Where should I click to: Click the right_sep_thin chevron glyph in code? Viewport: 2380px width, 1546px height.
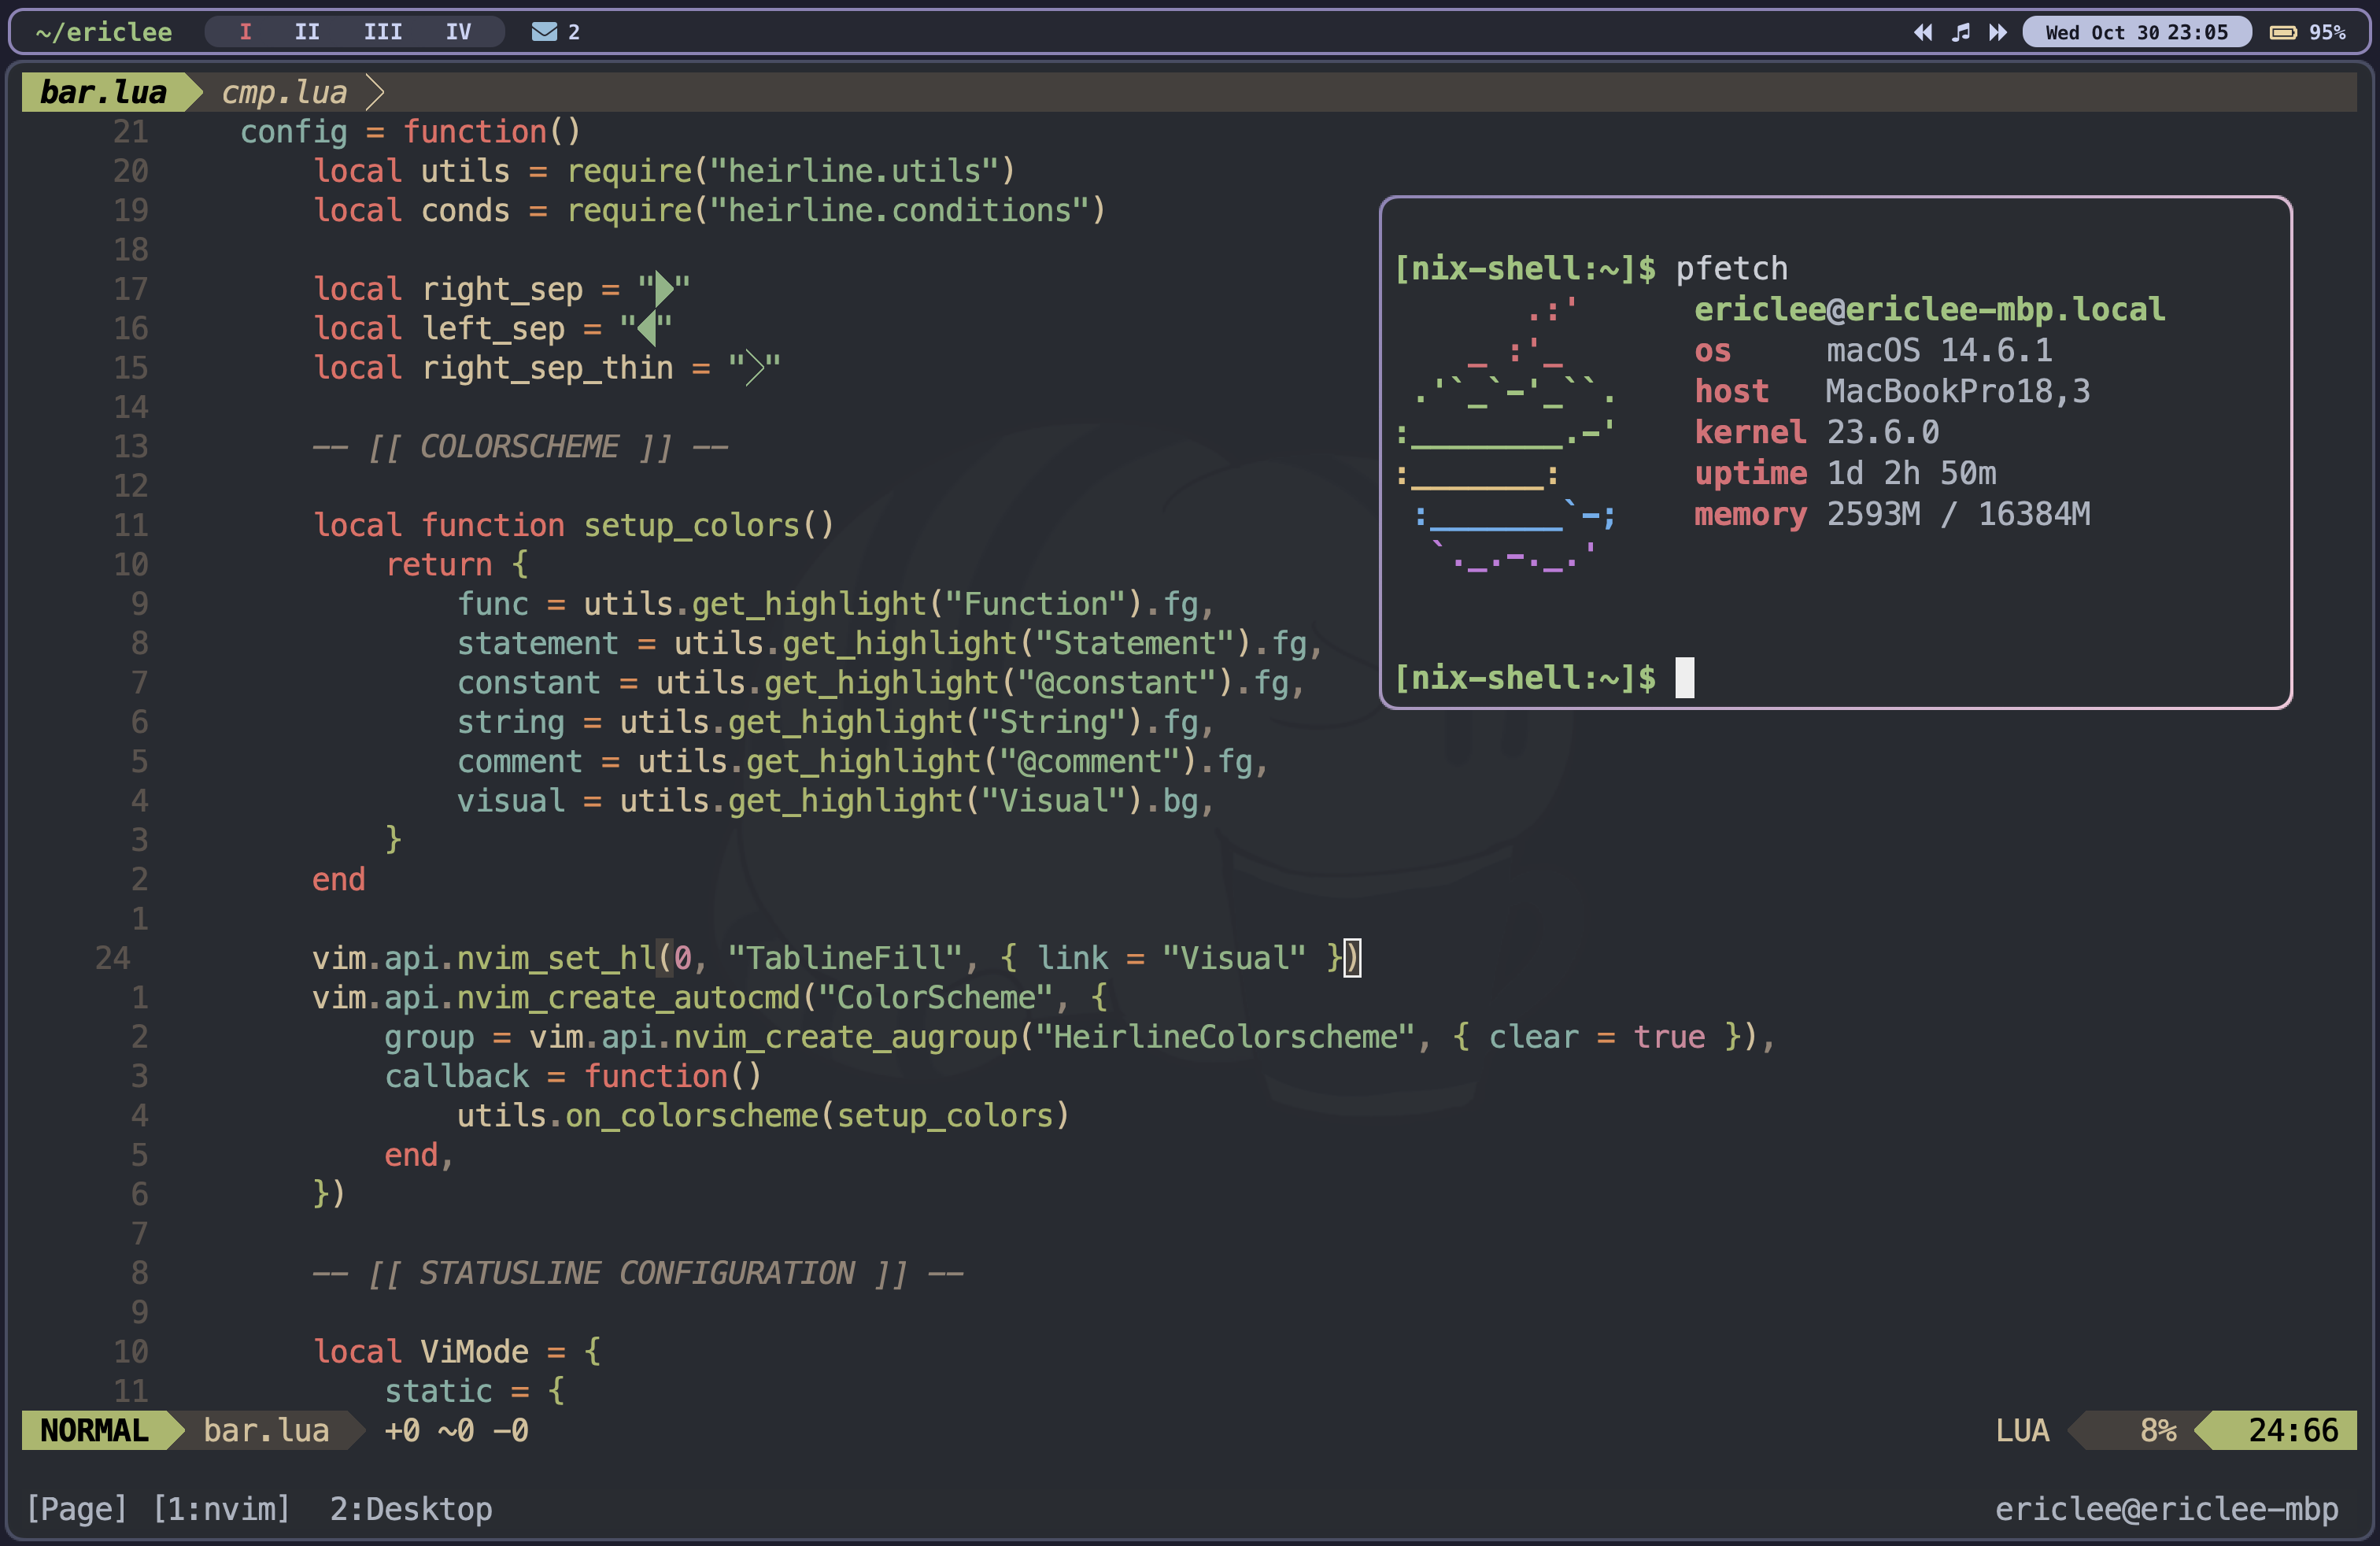755,368
